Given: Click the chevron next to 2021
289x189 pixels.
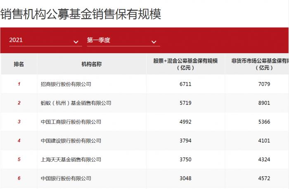Looking at the screenshot, I should [76, 42].
